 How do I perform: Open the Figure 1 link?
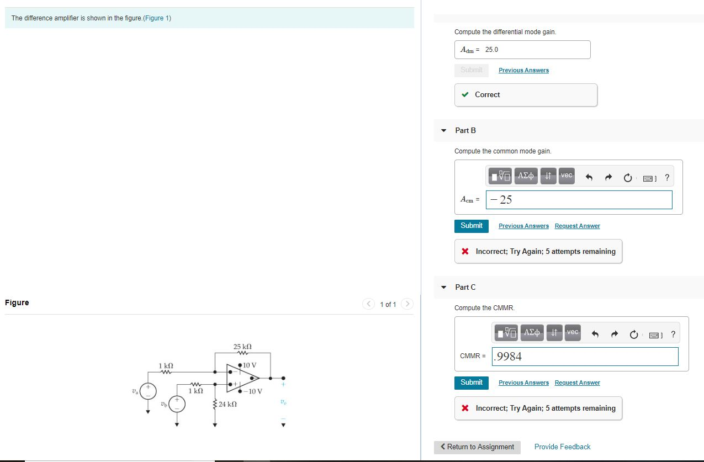157,18
